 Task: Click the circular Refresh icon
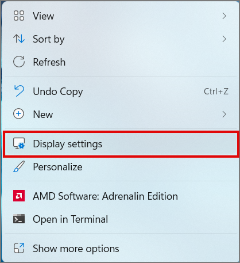click(19, 62)
